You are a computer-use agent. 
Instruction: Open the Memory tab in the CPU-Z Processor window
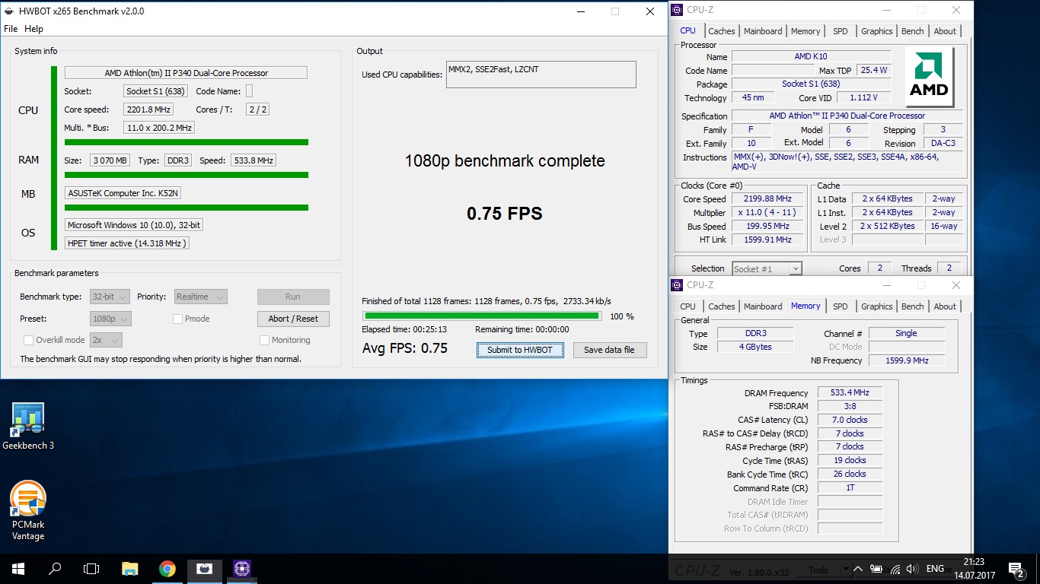(806, 31)
